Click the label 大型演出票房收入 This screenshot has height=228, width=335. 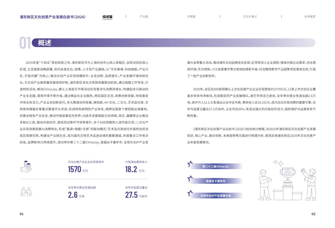coord(136,162)
